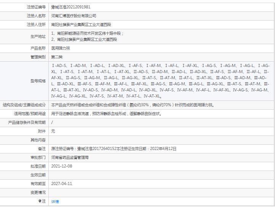Select the registration number 豫械注准20212091981
This screenshot has width=275, height=209.
click(71, 7)
